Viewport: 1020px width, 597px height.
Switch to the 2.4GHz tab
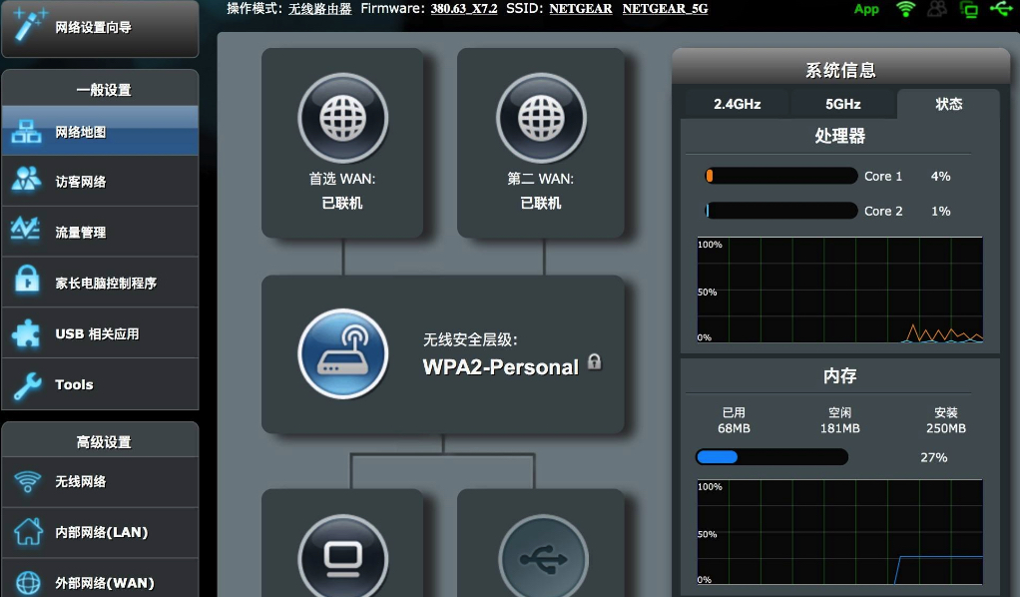click(x=737, y=104)
